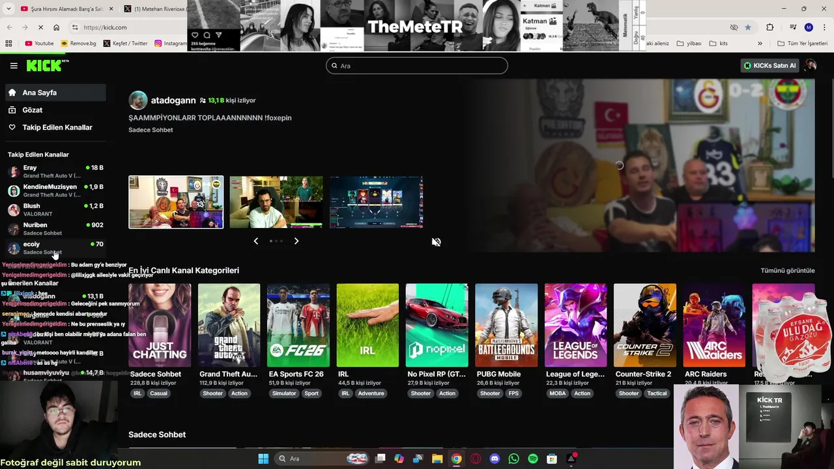Open the PUBG Mobile category card
This screenshot has height=469, width=834.
coord(506,325)
